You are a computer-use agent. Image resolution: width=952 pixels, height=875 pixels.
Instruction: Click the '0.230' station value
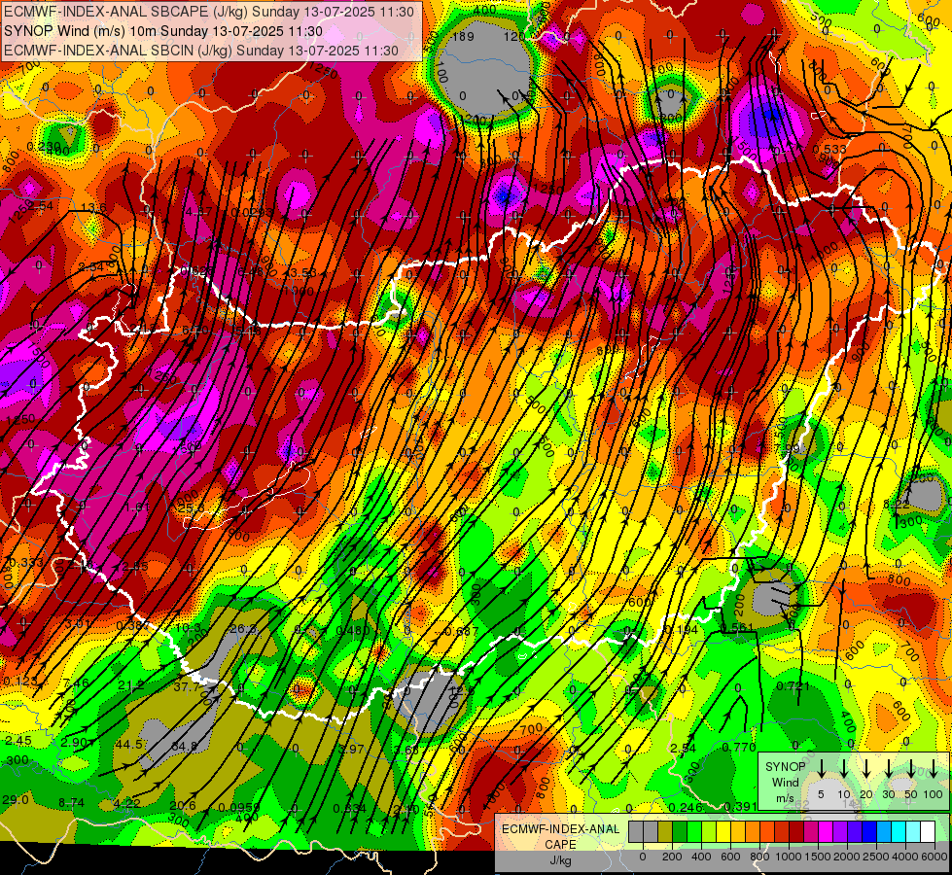44,147
